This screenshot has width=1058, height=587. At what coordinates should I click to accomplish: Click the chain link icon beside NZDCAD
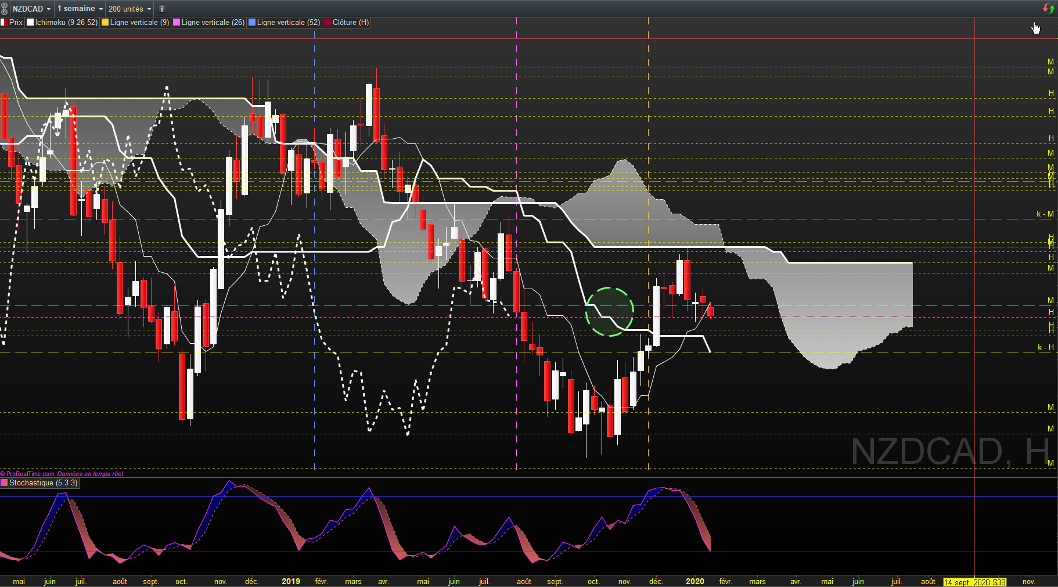tap(5, 9)
